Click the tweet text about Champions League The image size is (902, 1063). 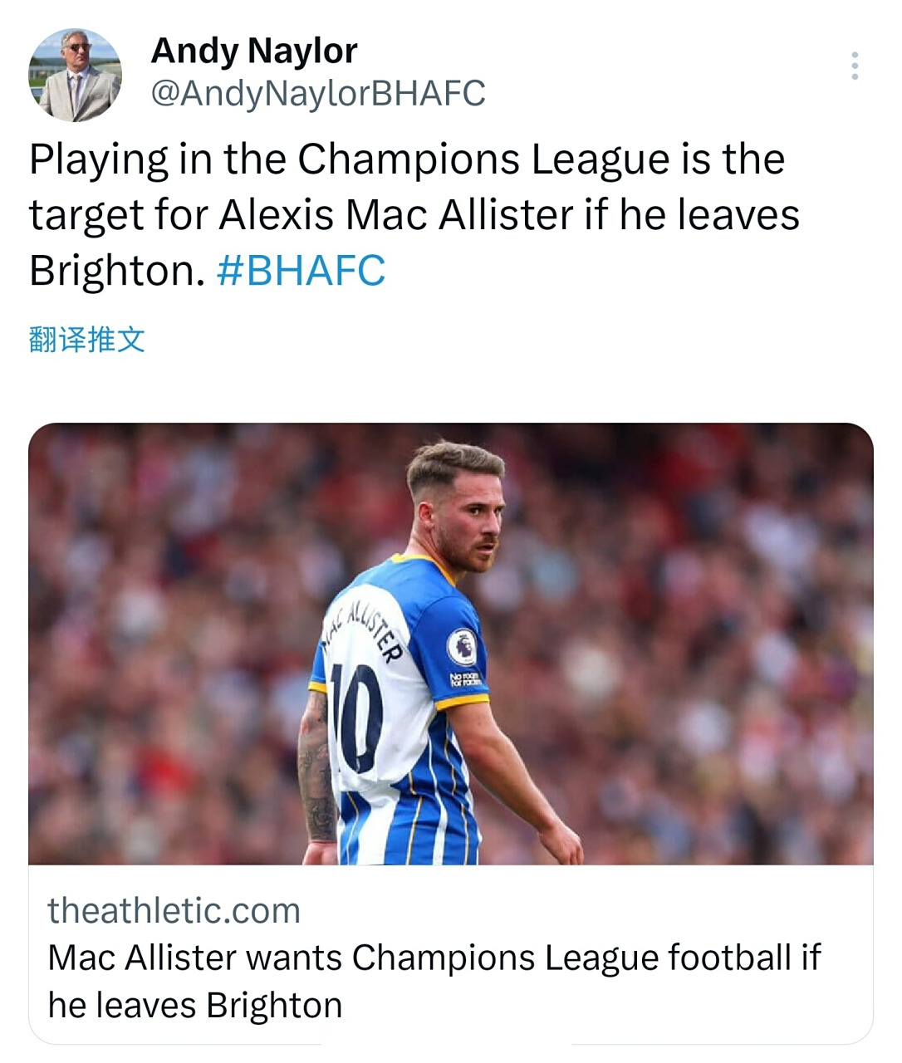point(407,159)
